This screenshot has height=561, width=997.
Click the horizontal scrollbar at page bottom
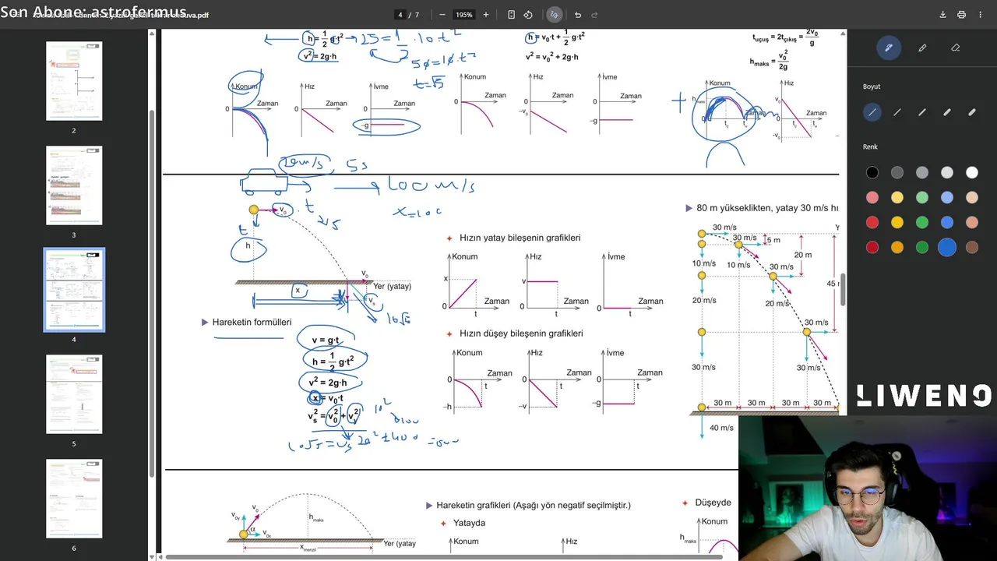[446, 557]
